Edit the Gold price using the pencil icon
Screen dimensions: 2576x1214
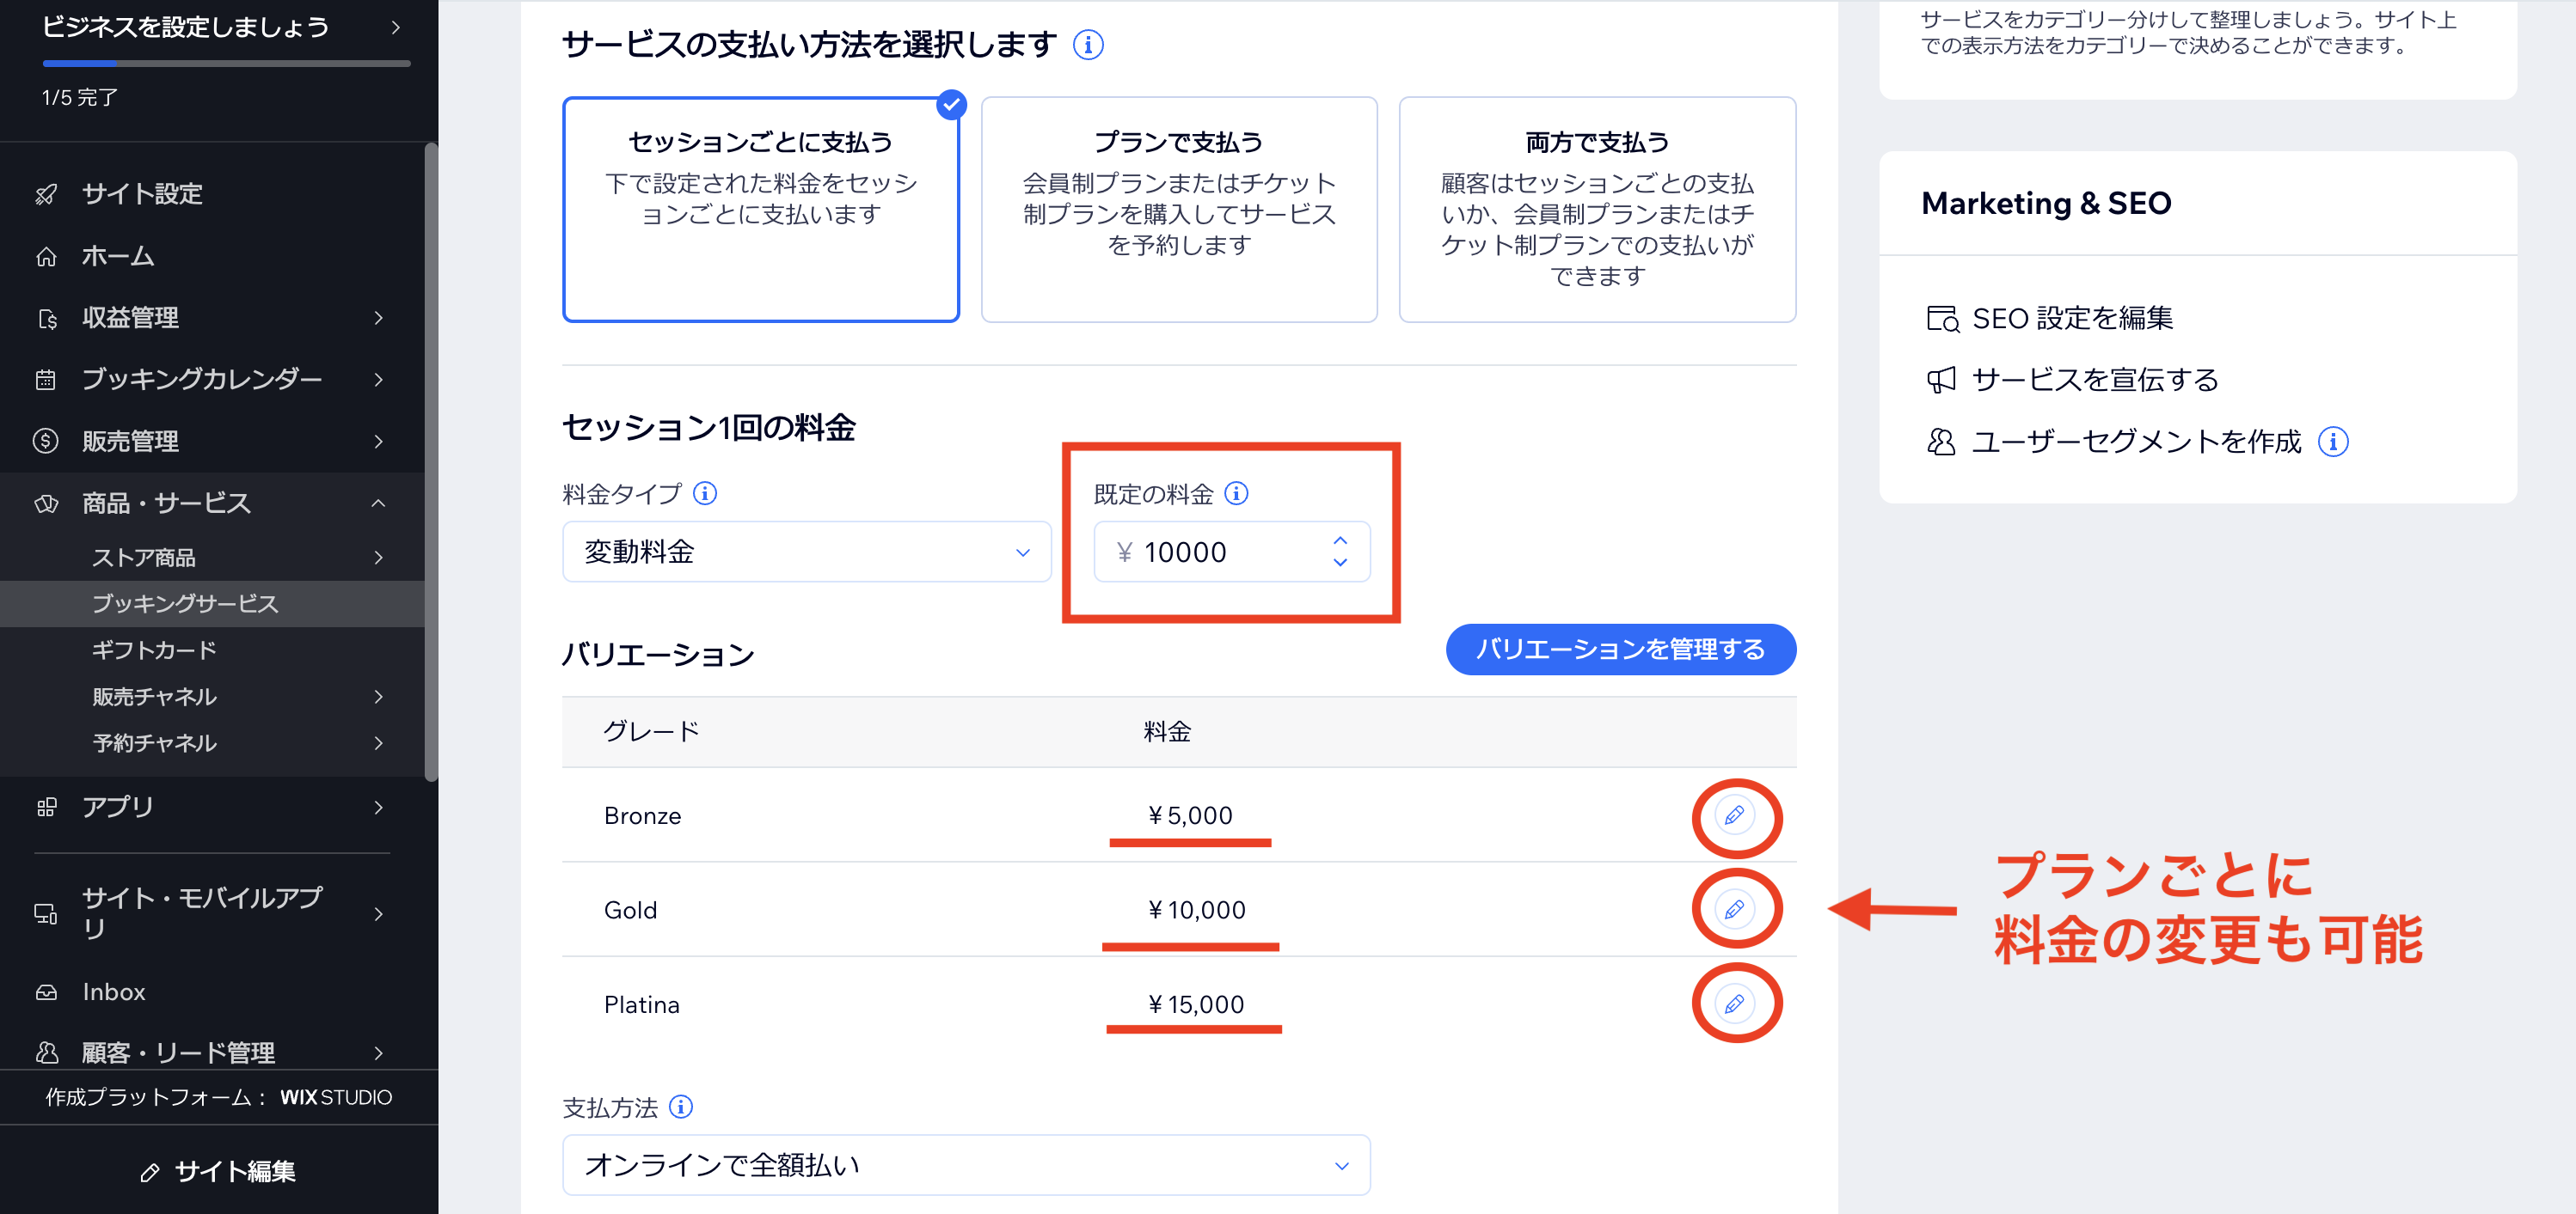coord(1736,908)
